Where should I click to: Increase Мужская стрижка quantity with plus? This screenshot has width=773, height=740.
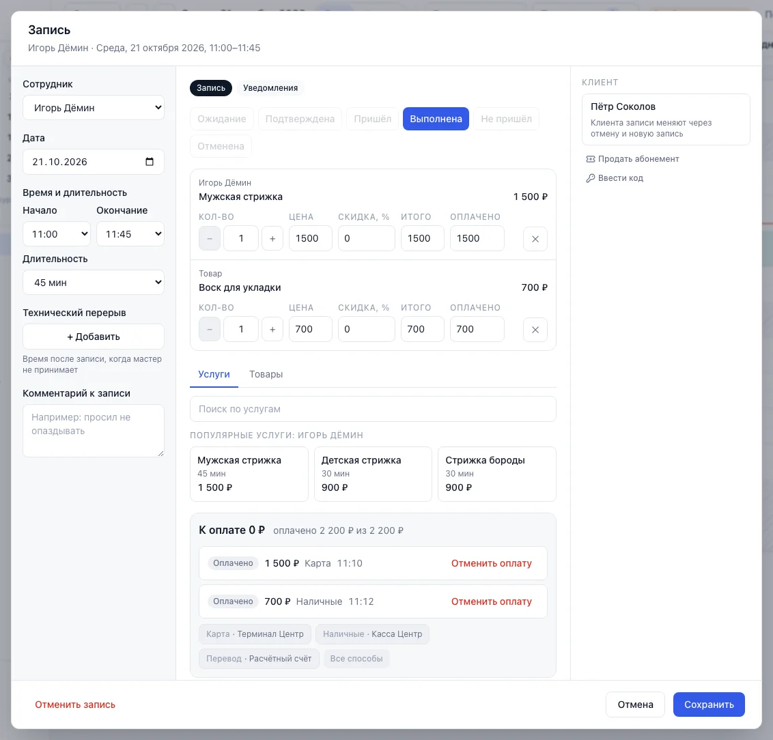pyautogui.click(x=272, y=238)
